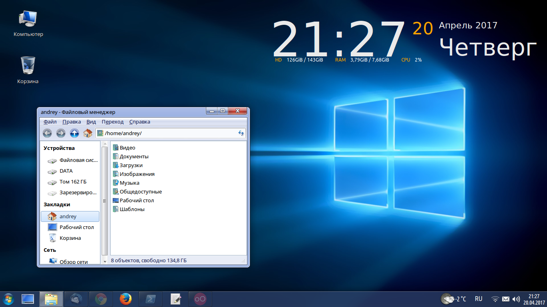Screen dimensions: 547x307
Task: Reload the folder via the path bar icon
Action: coord(241,133)
